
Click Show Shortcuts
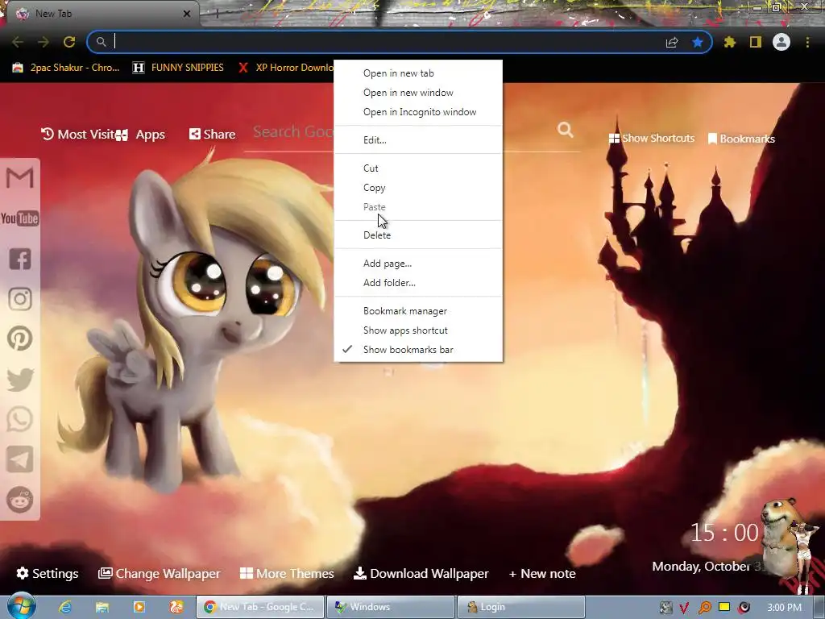tap(651, 139)
